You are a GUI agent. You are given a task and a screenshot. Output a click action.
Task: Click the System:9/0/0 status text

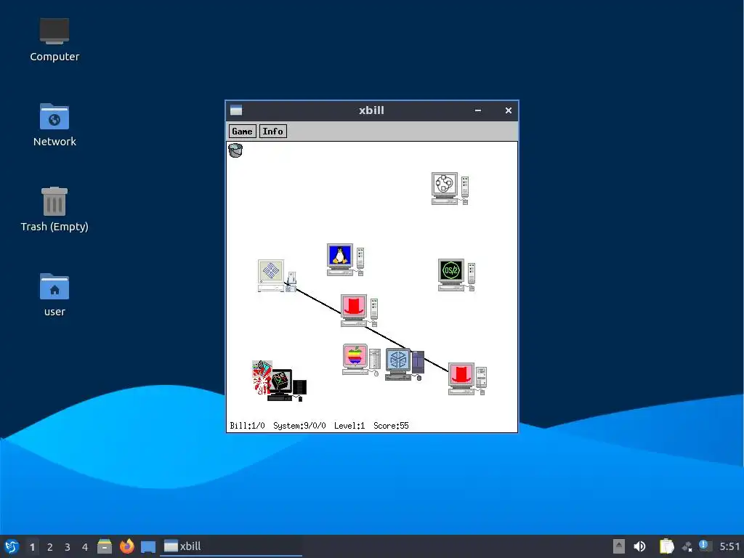(299, 426)
